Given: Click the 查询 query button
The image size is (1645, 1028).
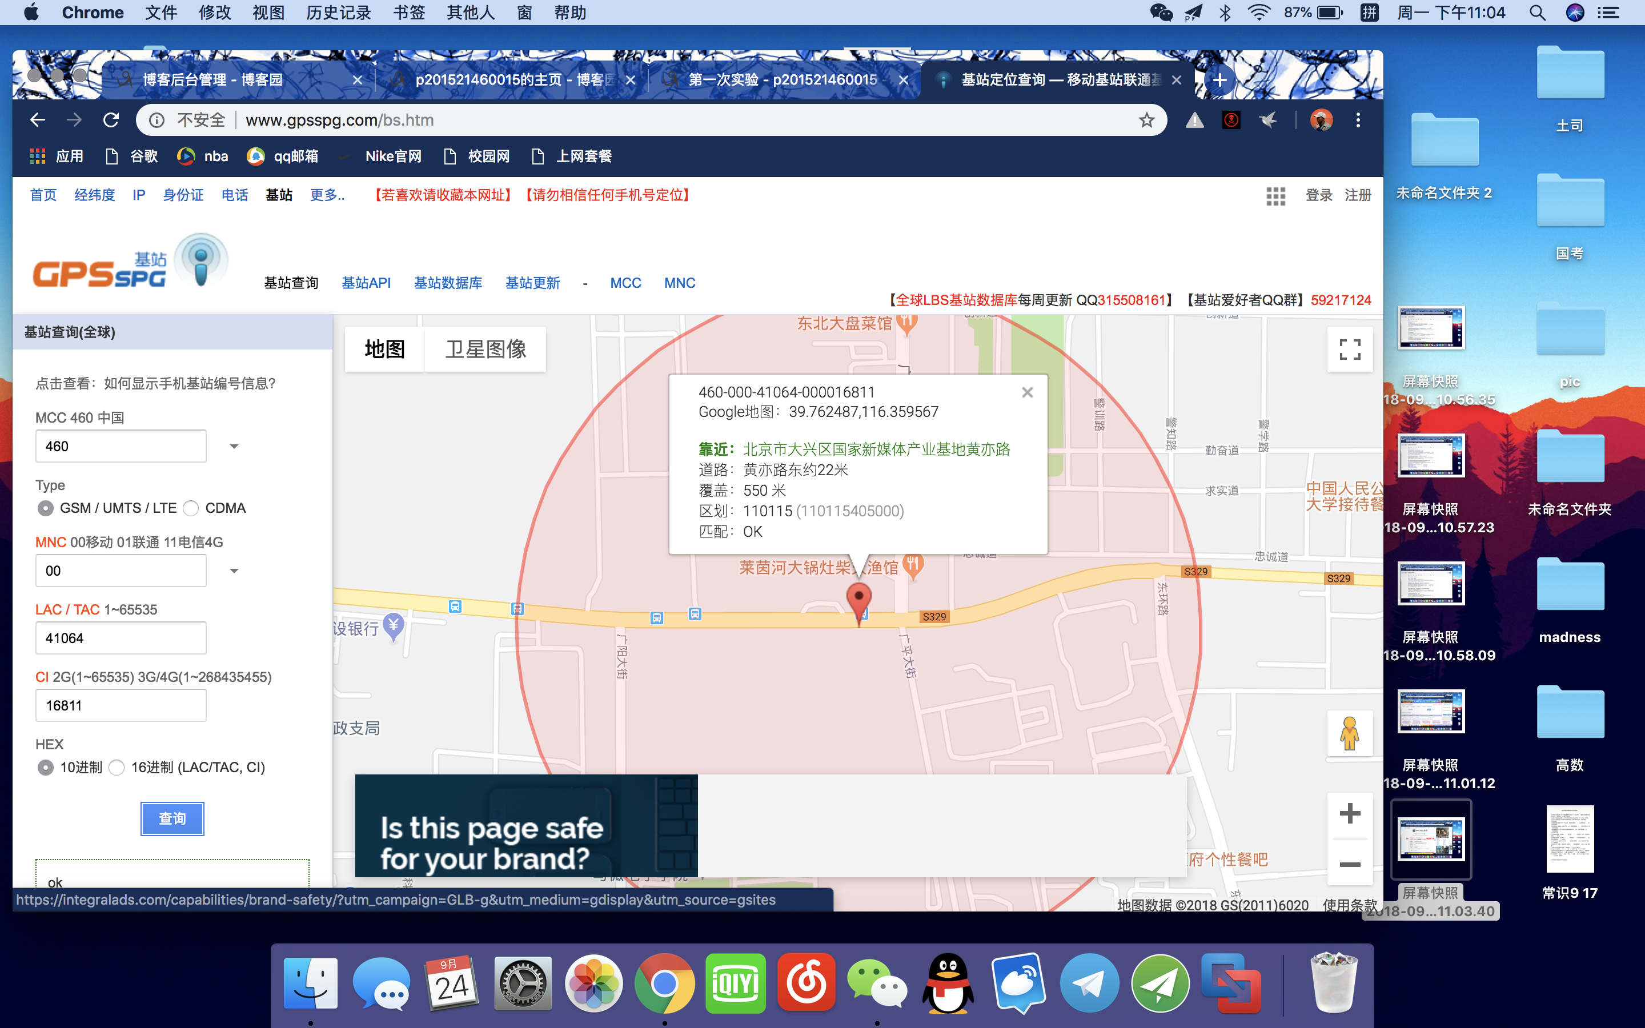Looking at the screenshot, I should pyautogui.click(x=172, y=818).
